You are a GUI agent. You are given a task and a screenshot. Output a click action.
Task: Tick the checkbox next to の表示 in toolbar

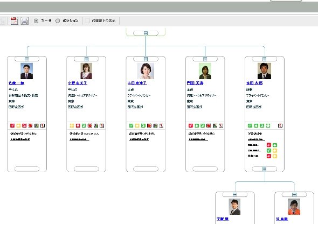[x=88, y=20]
